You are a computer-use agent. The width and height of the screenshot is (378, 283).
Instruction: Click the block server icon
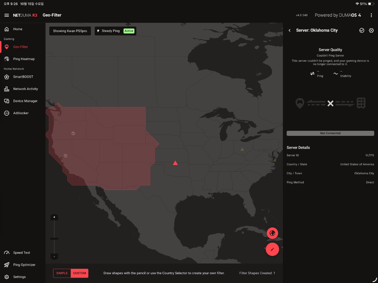[x=371, y=31]
